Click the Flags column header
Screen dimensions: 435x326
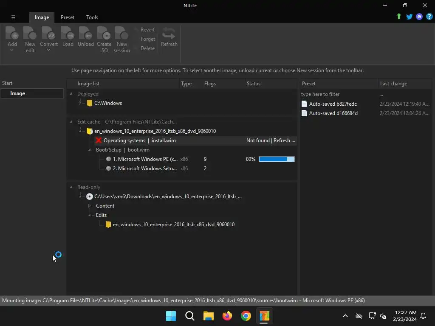click(223, 84)
